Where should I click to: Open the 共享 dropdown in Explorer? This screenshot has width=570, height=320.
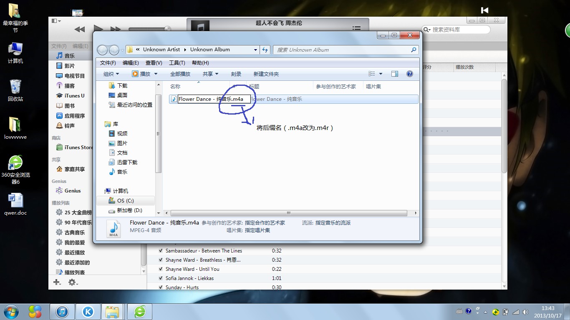210,74
